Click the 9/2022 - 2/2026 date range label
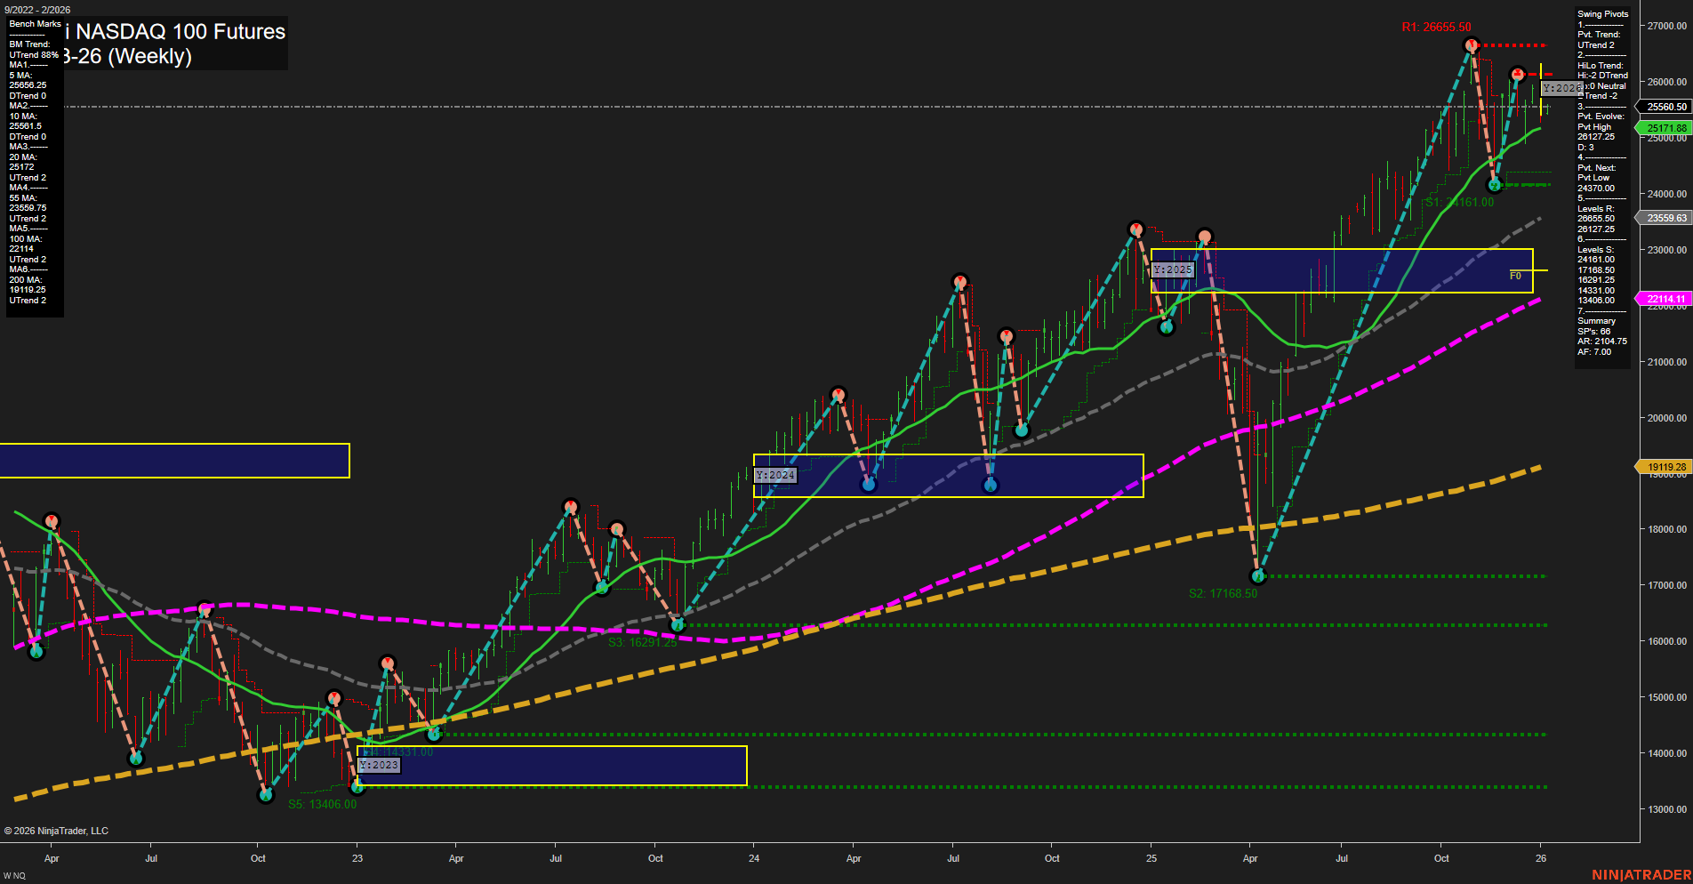1693x884 pixels. click(x=36, y=9)
